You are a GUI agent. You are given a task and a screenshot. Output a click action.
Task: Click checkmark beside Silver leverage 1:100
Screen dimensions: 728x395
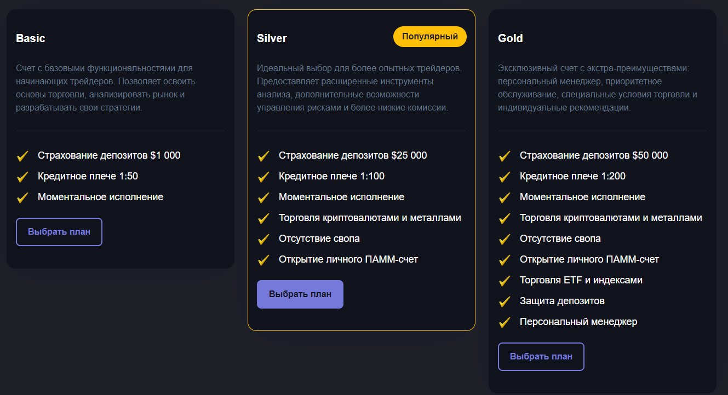[263, 177]
